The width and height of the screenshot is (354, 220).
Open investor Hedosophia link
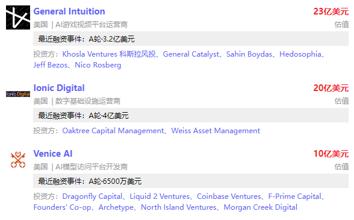point(300,54)
